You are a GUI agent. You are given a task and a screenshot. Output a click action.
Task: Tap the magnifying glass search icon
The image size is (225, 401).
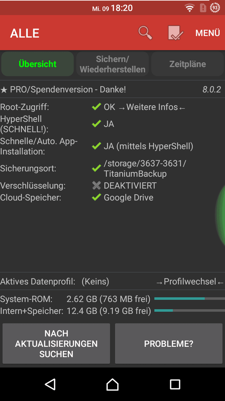click(145, 33)
